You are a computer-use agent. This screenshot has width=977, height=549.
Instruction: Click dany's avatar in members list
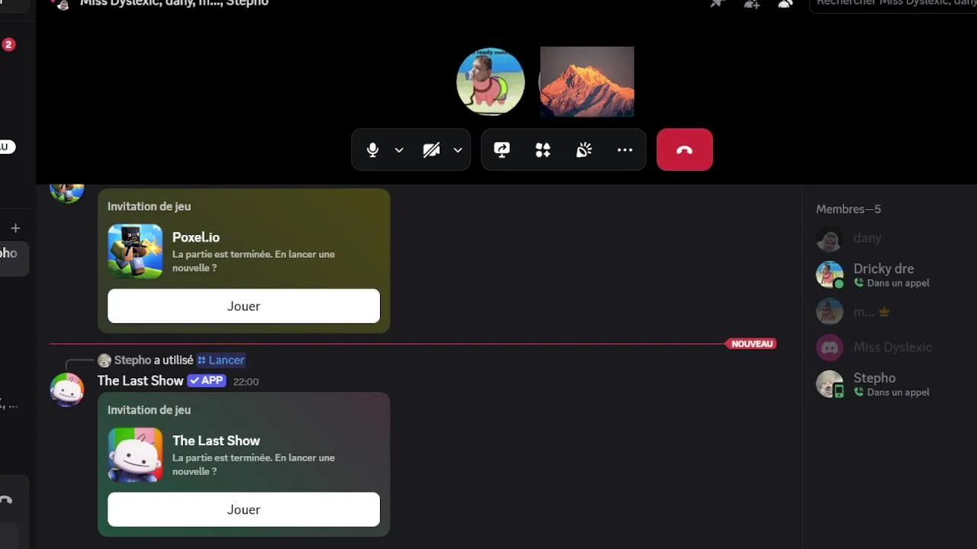click(x=830, y=239)
